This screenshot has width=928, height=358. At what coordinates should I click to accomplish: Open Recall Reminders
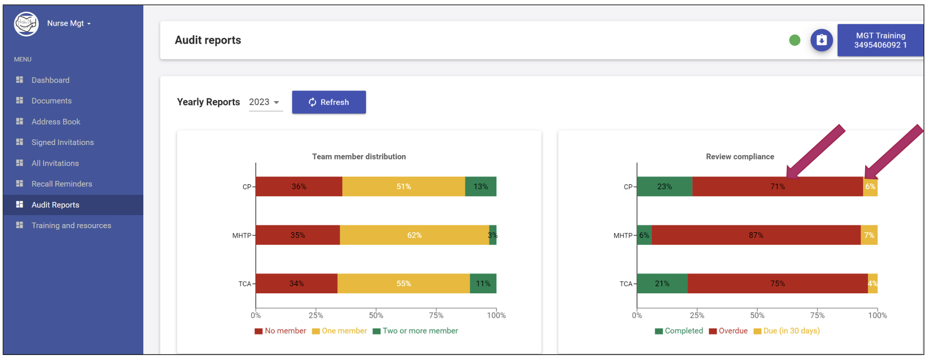[x=62, y=184]
